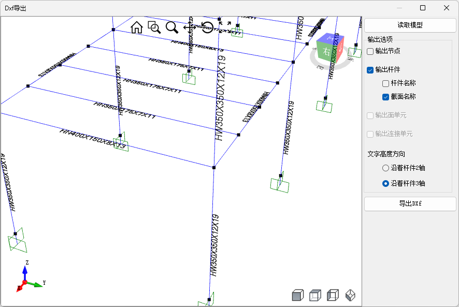Switch to front face cube view
The width and height of the screenshot is (459, 307).
tap(297, 296)
